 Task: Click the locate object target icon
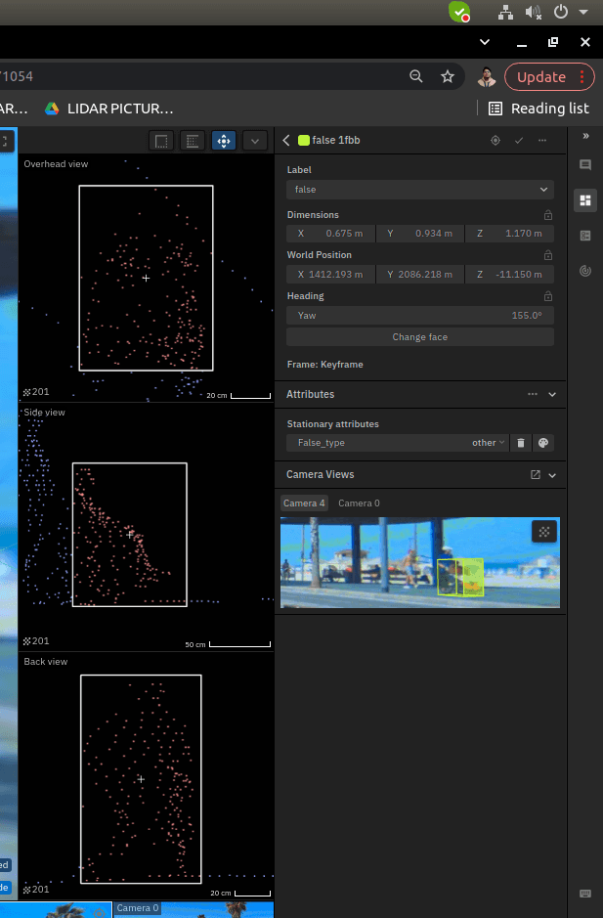pyautogui.click(x=495, y=141)
